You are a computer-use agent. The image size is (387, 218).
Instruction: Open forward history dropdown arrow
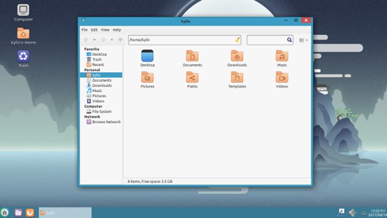(x=112, y=40)
